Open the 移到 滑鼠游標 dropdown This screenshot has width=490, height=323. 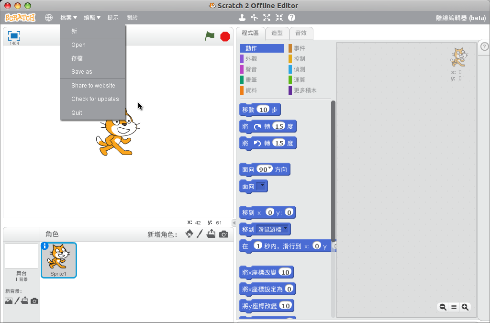click(x=272, y=229)
